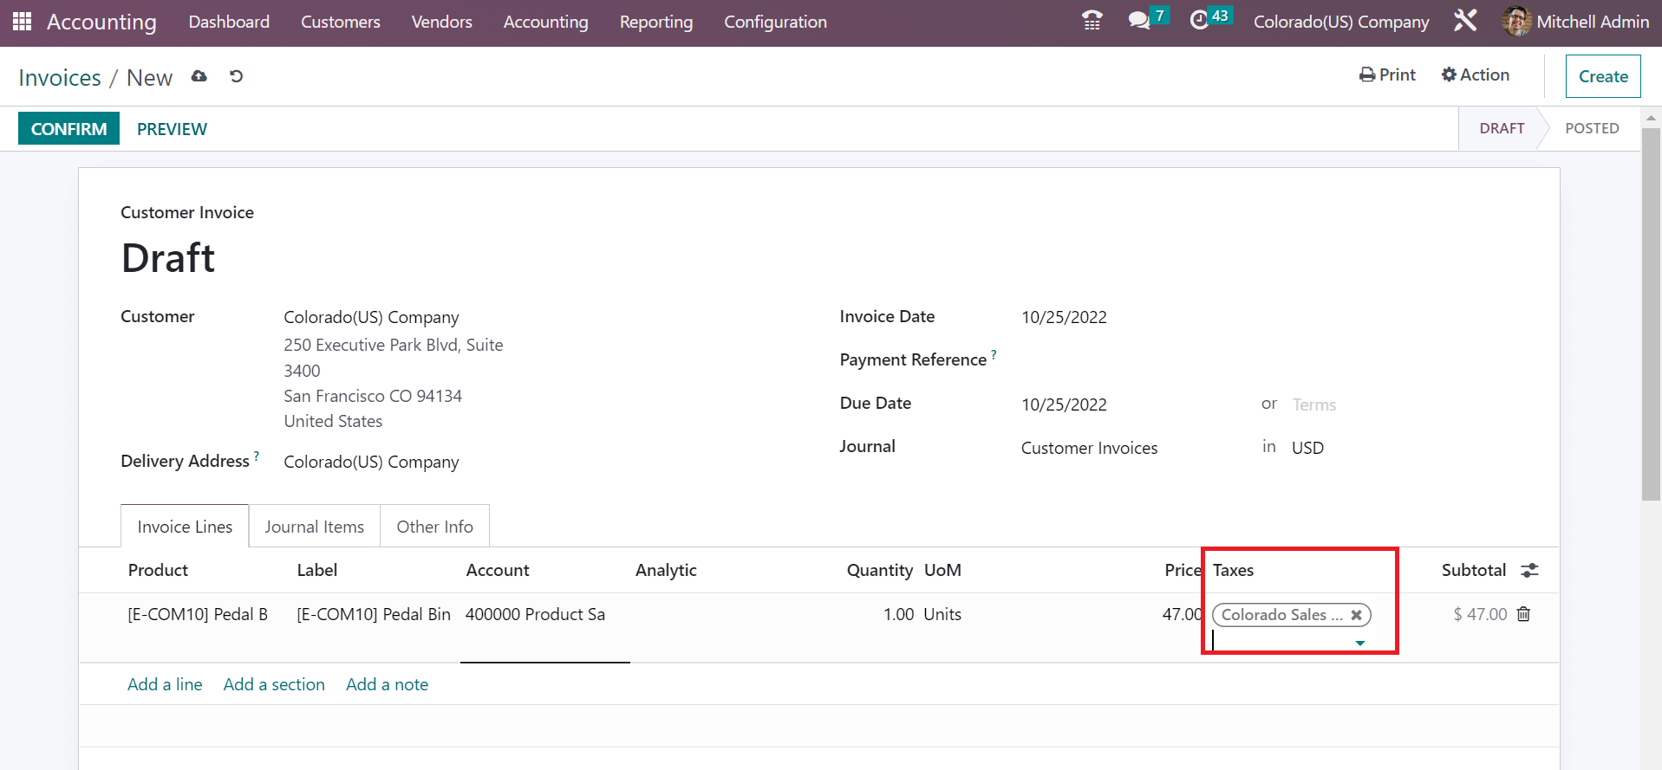Delete the Pedal Bin invoice line
The image size is (1662, 770).
coord(1524,614)
